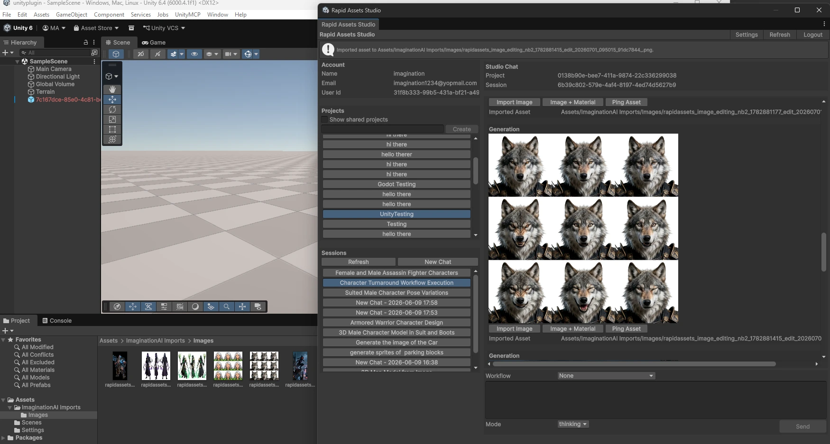Select Directional Light in Hierarchy

coord(58,77)
